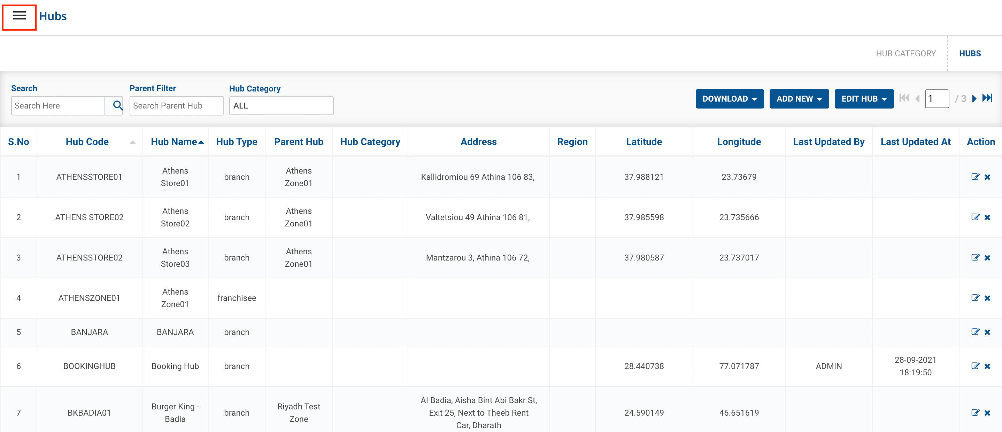Open the Hub Category ALL selector

click(x=281, y=106)
